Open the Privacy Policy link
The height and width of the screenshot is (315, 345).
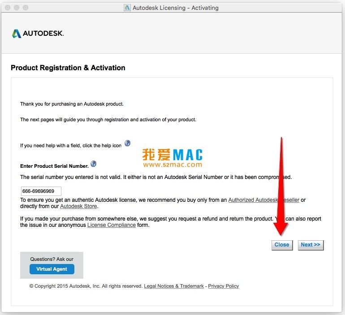[x=224, y=286]
